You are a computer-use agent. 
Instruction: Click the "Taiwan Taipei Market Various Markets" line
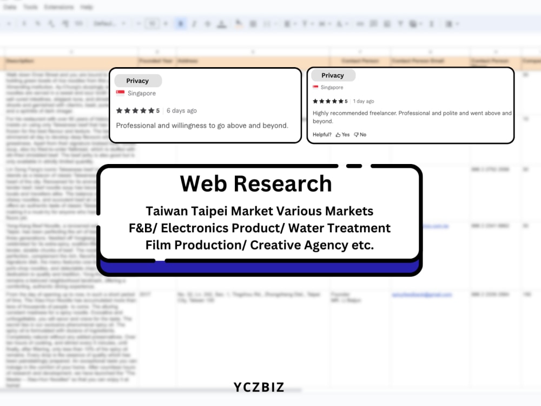click(x=260, y=211)
